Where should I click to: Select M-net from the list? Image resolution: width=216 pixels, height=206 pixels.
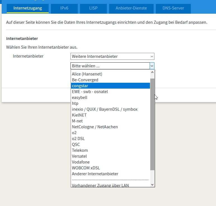(x=111, y=121)
